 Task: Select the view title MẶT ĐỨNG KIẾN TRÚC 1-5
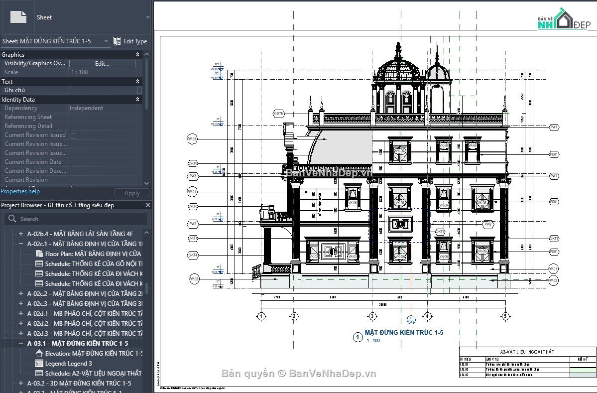pos(404,332)
